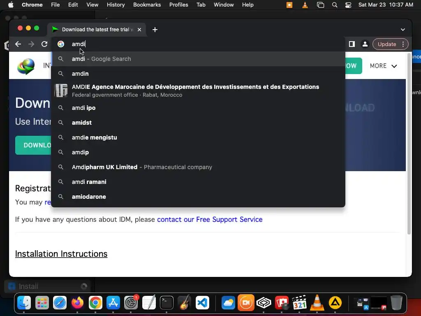This screenshot has width=421, height=316.
Task: Go forward with the browser forward arrow
Action: [31, 44]
